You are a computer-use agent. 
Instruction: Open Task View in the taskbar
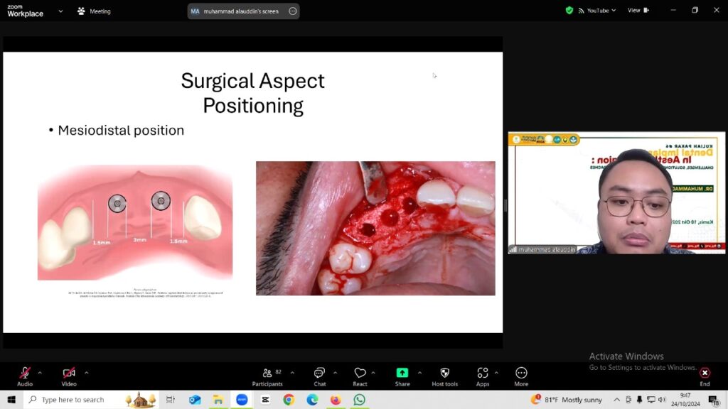[171, 399]
